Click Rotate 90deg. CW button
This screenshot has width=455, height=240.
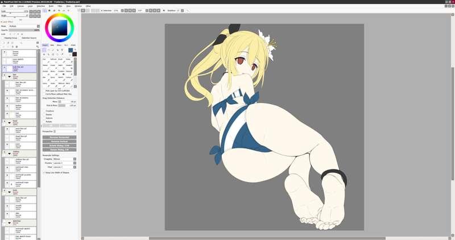[x=60, y=150]
